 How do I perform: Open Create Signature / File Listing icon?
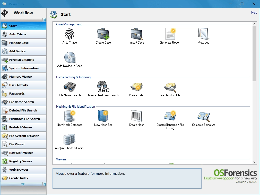170,116
